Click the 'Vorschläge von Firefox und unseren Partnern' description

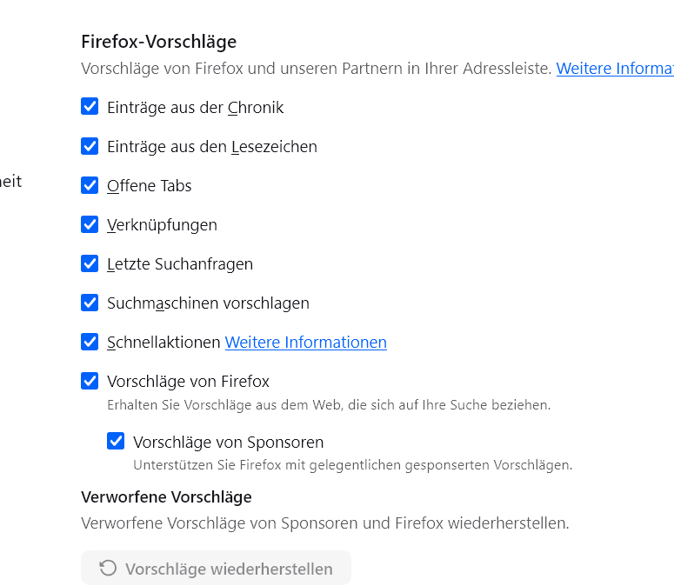pos(317,69)
